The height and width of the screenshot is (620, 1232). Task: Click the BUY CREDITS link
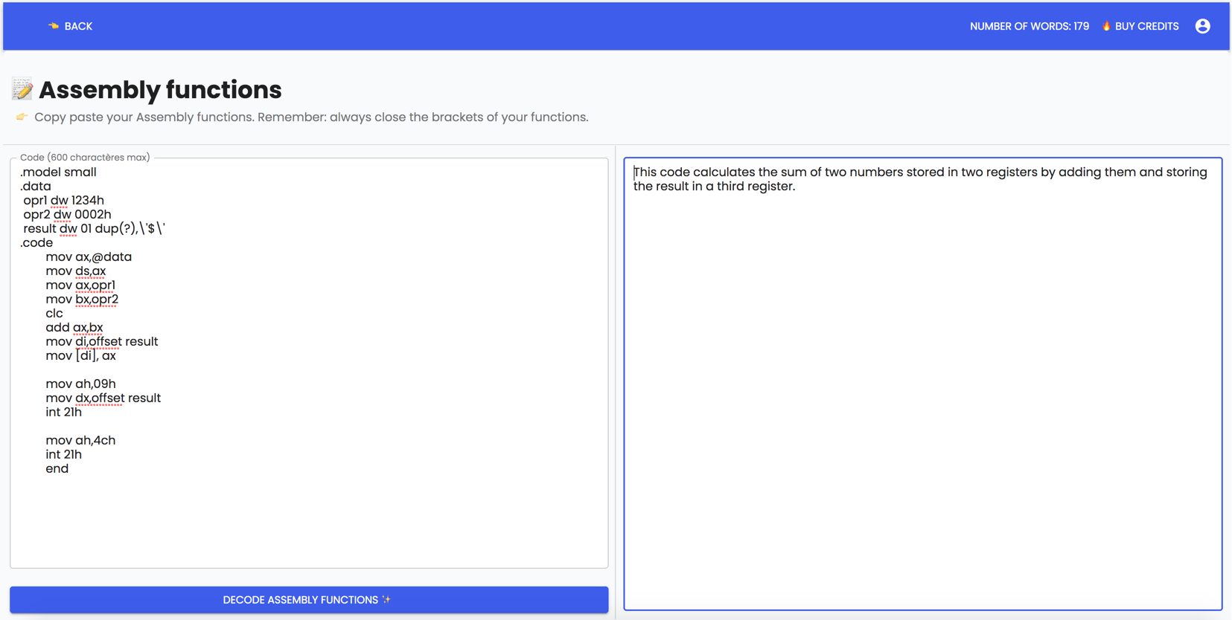(1146, 26)
